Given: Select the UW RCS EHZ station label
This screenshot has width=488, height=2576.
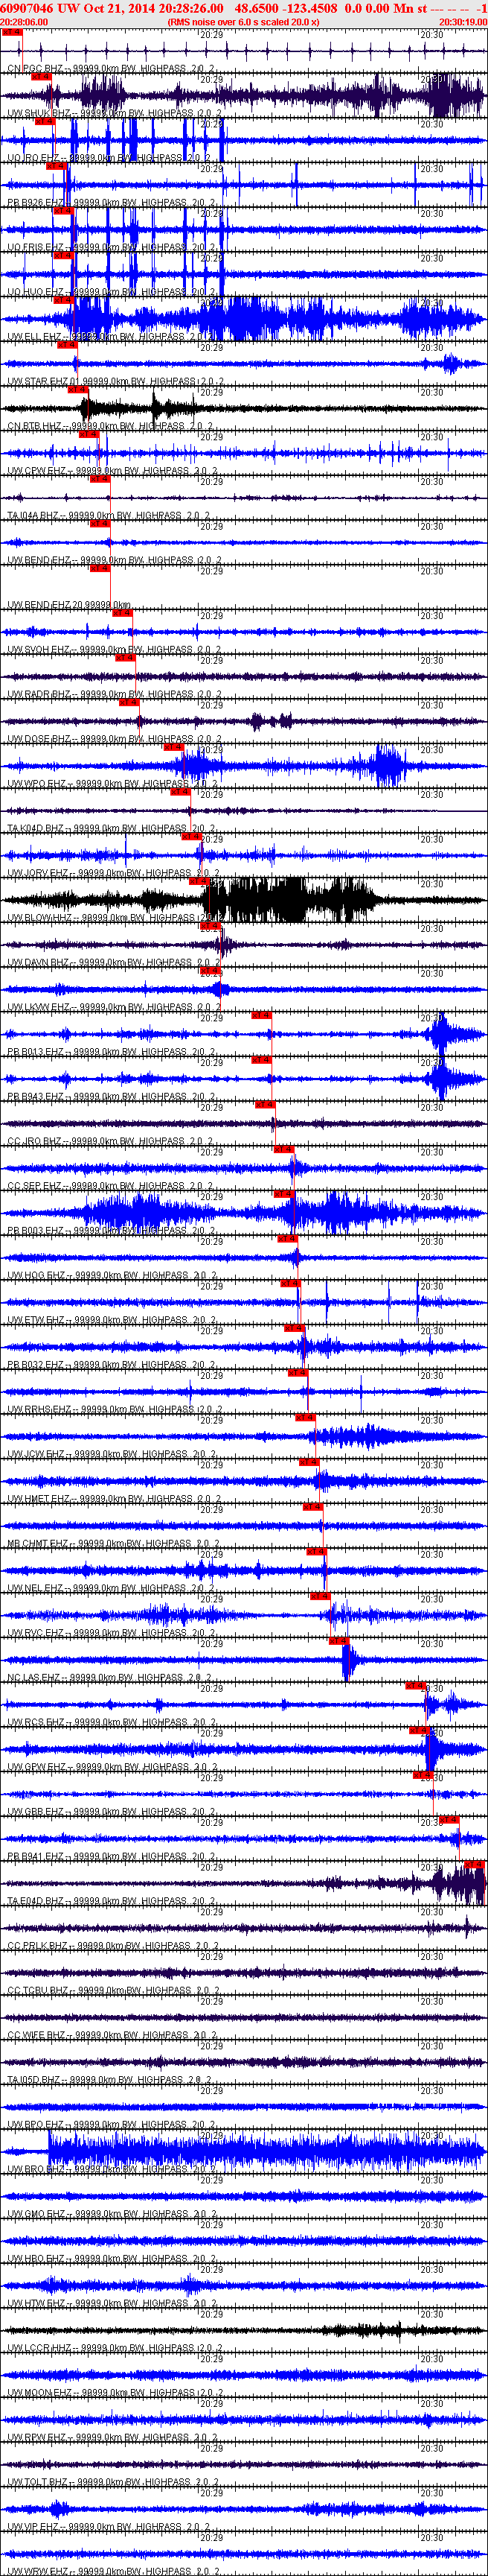Looking at the screenshot, I should point(112,1724).
